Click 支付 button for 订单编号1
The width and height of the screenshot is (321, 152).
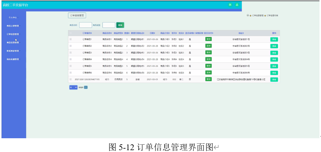coord(208,39)
